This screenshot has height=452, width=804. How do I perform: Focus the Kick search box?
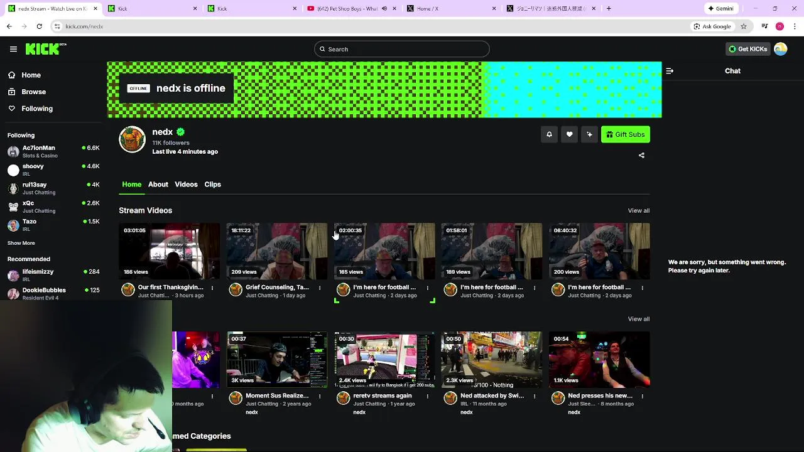coord(402,49)
